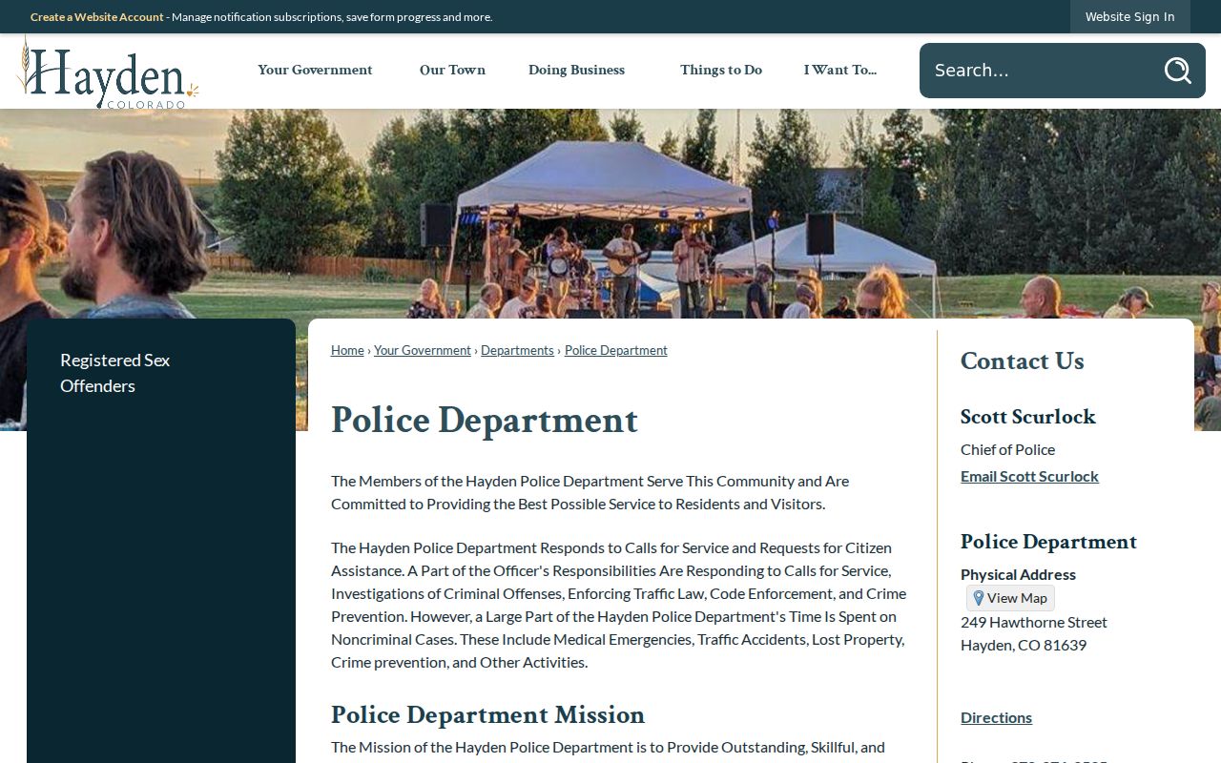This screenshot has height=763, width=1221.
Task: Open the Directions link
Action: pyautogui.click(x=996, y=717)
